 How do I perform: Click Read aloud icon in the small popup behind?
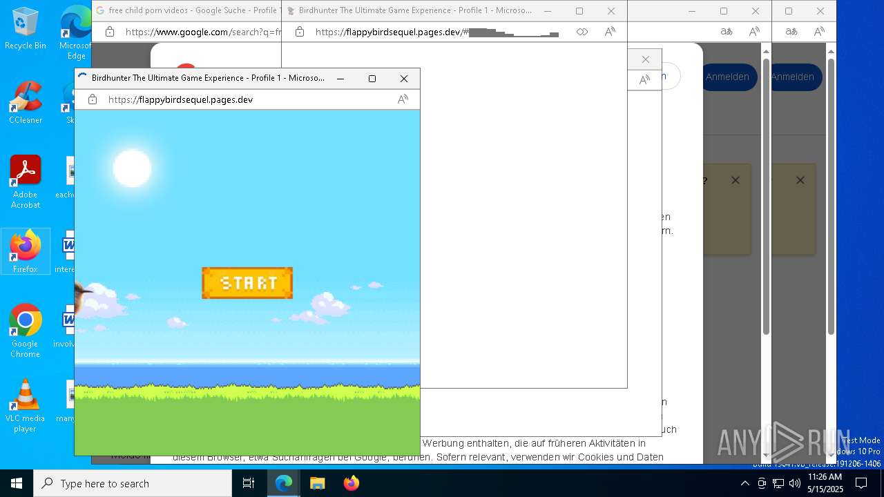644,80
